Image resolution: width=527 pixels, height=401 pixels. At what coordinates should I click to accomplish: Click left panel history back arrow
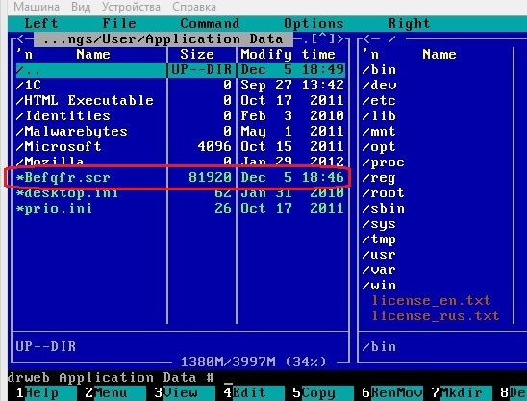pos(20,39)
